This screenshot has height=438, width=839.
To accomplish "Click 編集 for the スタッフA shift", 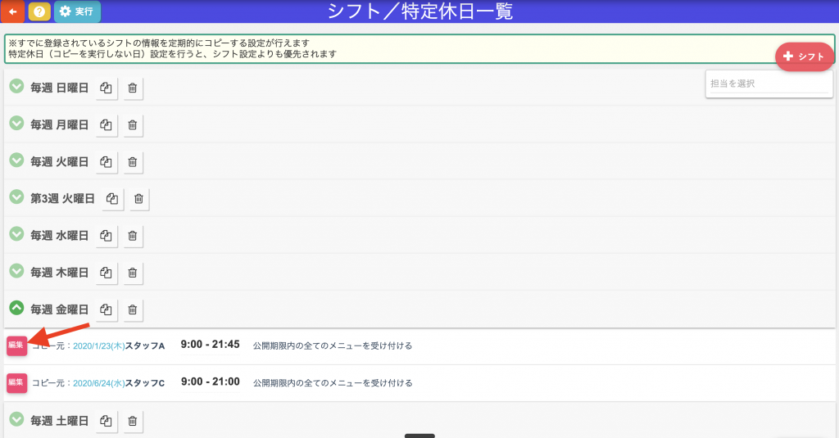I will click(x=16, y=345).
